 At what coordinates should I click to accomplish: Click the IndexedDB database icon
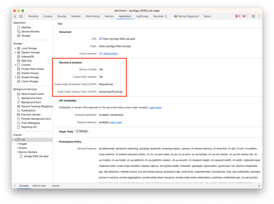point(18,57)
